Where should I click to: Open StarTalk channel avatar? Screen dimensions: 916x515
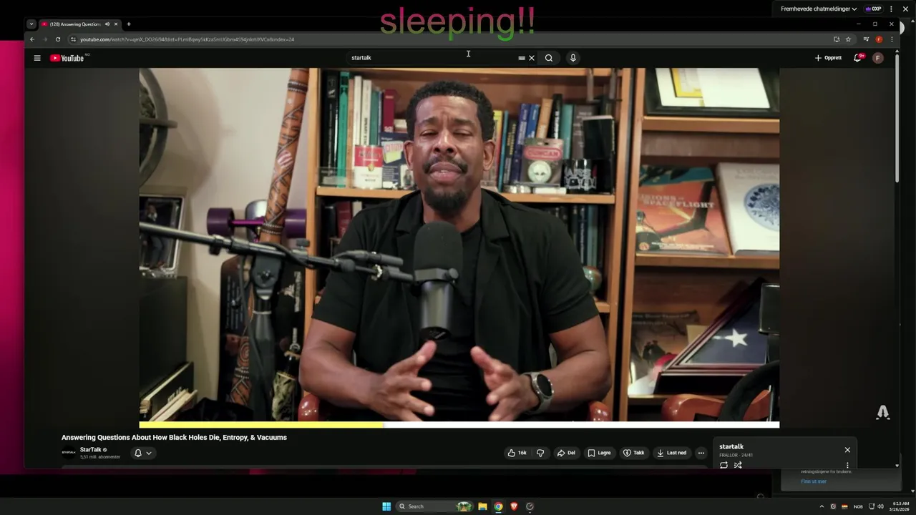[x=69, y=453]
